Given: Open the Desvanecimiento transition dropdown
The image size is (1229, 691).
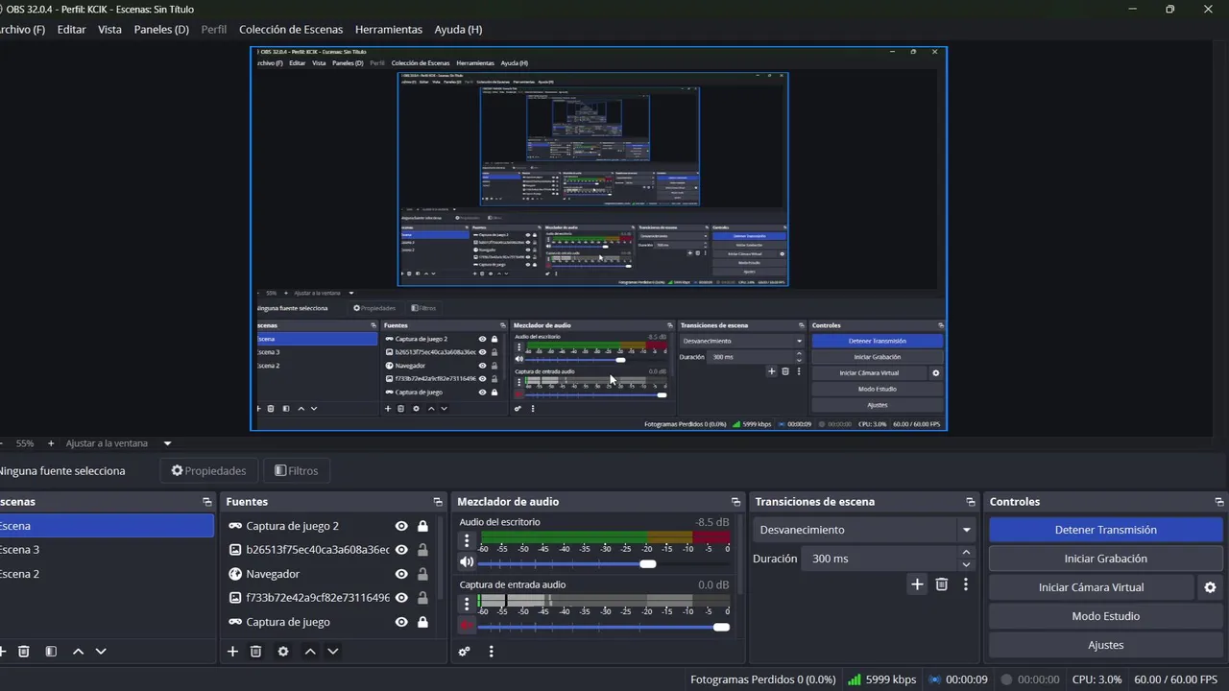Looking at the screenshot, I should tap(866, 530).
